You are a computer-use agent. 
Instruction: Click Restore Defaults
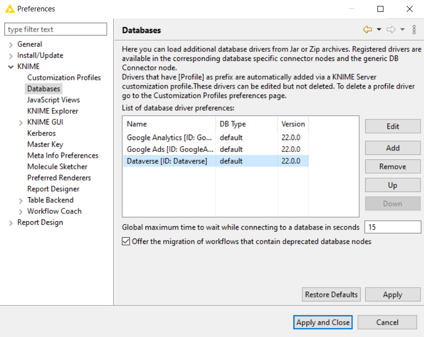331,294
